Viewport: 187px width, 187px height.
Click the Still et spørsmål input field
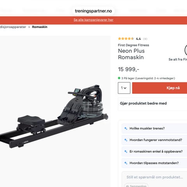point(155,177)
